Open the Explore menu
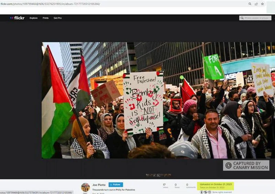This screenshot has width=275, height=194. coord(33,18)
